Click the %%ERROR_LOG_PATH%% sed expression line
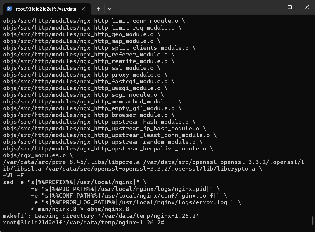 pyautogui.click(x=136, y=202)
